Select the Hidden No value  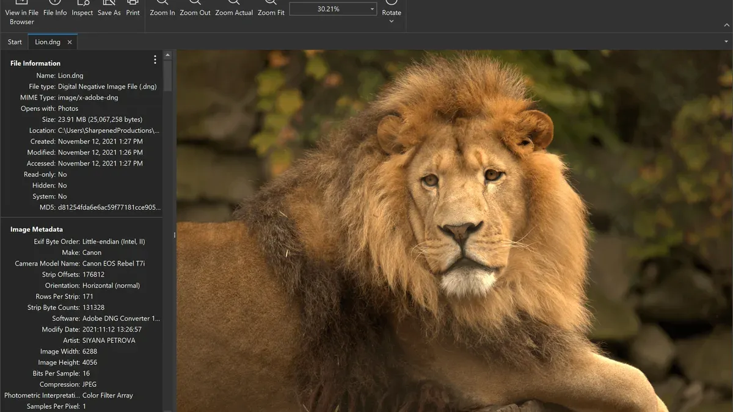(62, 186)
